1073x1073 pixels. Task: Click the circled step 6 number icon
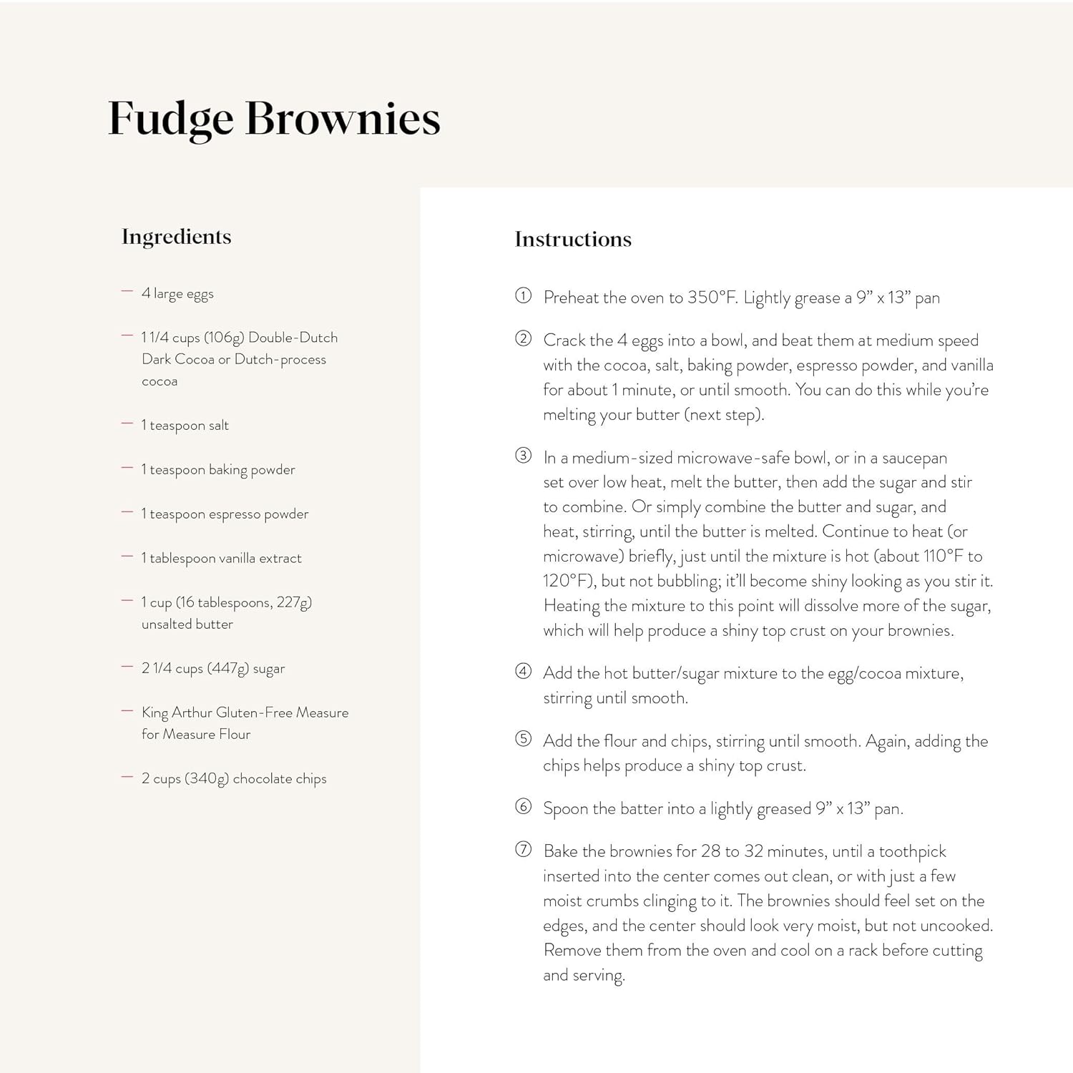point(524,807)
